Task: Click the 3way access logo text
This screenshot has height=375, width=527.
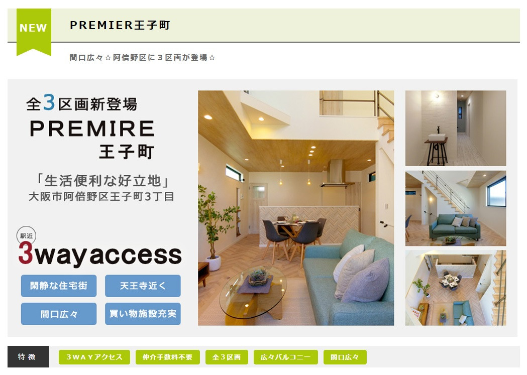Action: tap(100, 255)
